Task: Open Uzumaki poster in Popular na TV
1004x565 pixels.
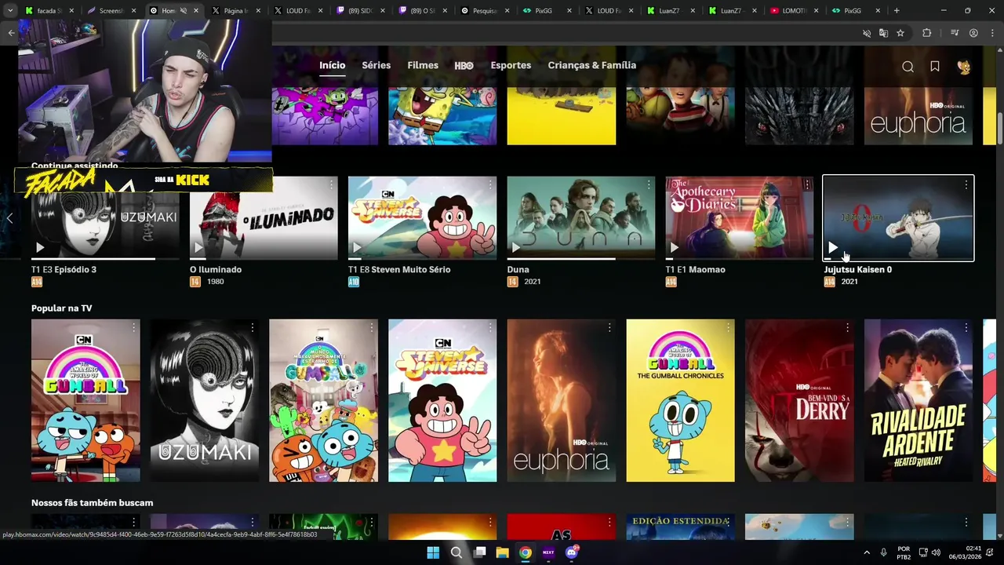Action: tap(205, 400)
